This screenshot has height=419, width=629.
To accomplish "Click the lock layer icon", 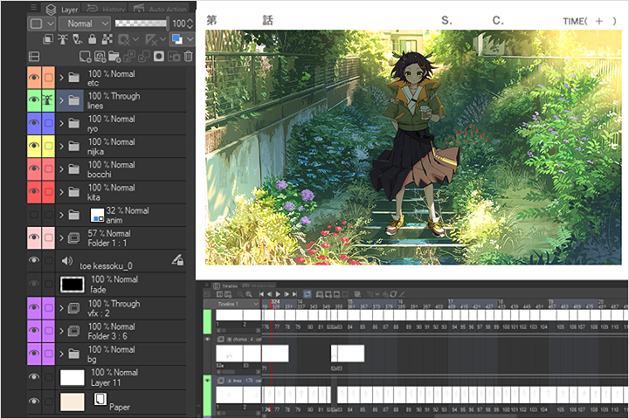I will 93,39.
